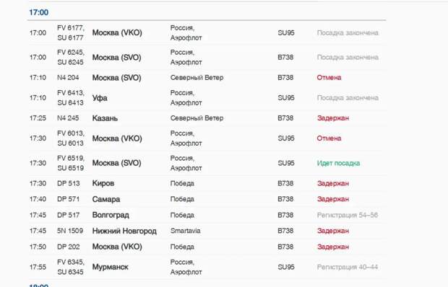Click Регистрация 40–44 status for Мурманск
Viewport: 448px width, 287px height.
347,267
